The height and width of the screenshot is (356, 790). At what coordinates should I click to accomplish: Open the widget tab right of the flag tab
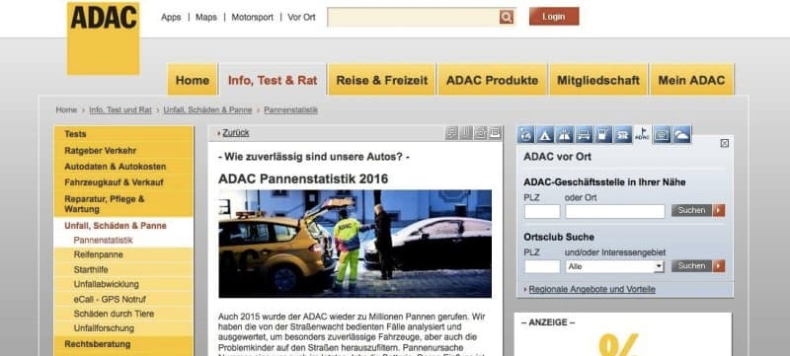point(662,135)
